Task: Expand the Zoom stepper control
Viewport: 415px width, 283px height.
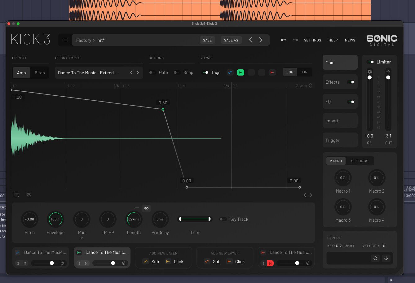Action: point(310,86)
